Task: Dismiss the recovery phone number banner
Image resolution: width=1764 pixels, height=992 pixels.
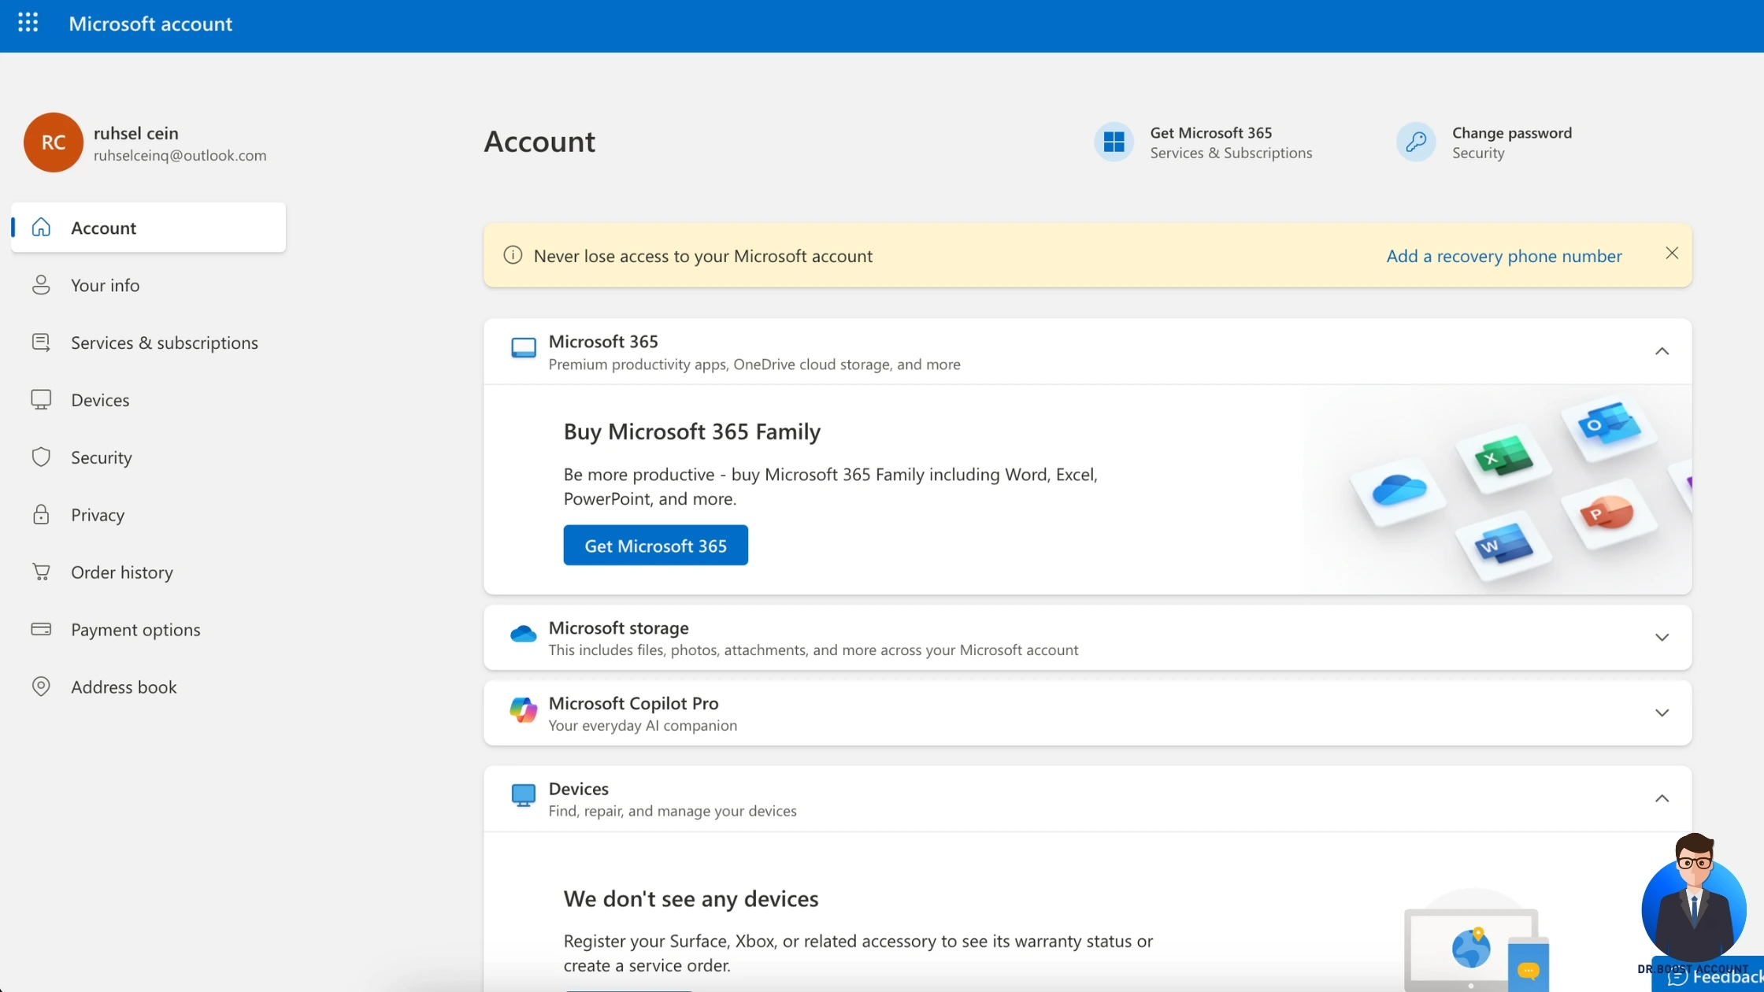Action: pyautogui.click(x=1672, y=254)
